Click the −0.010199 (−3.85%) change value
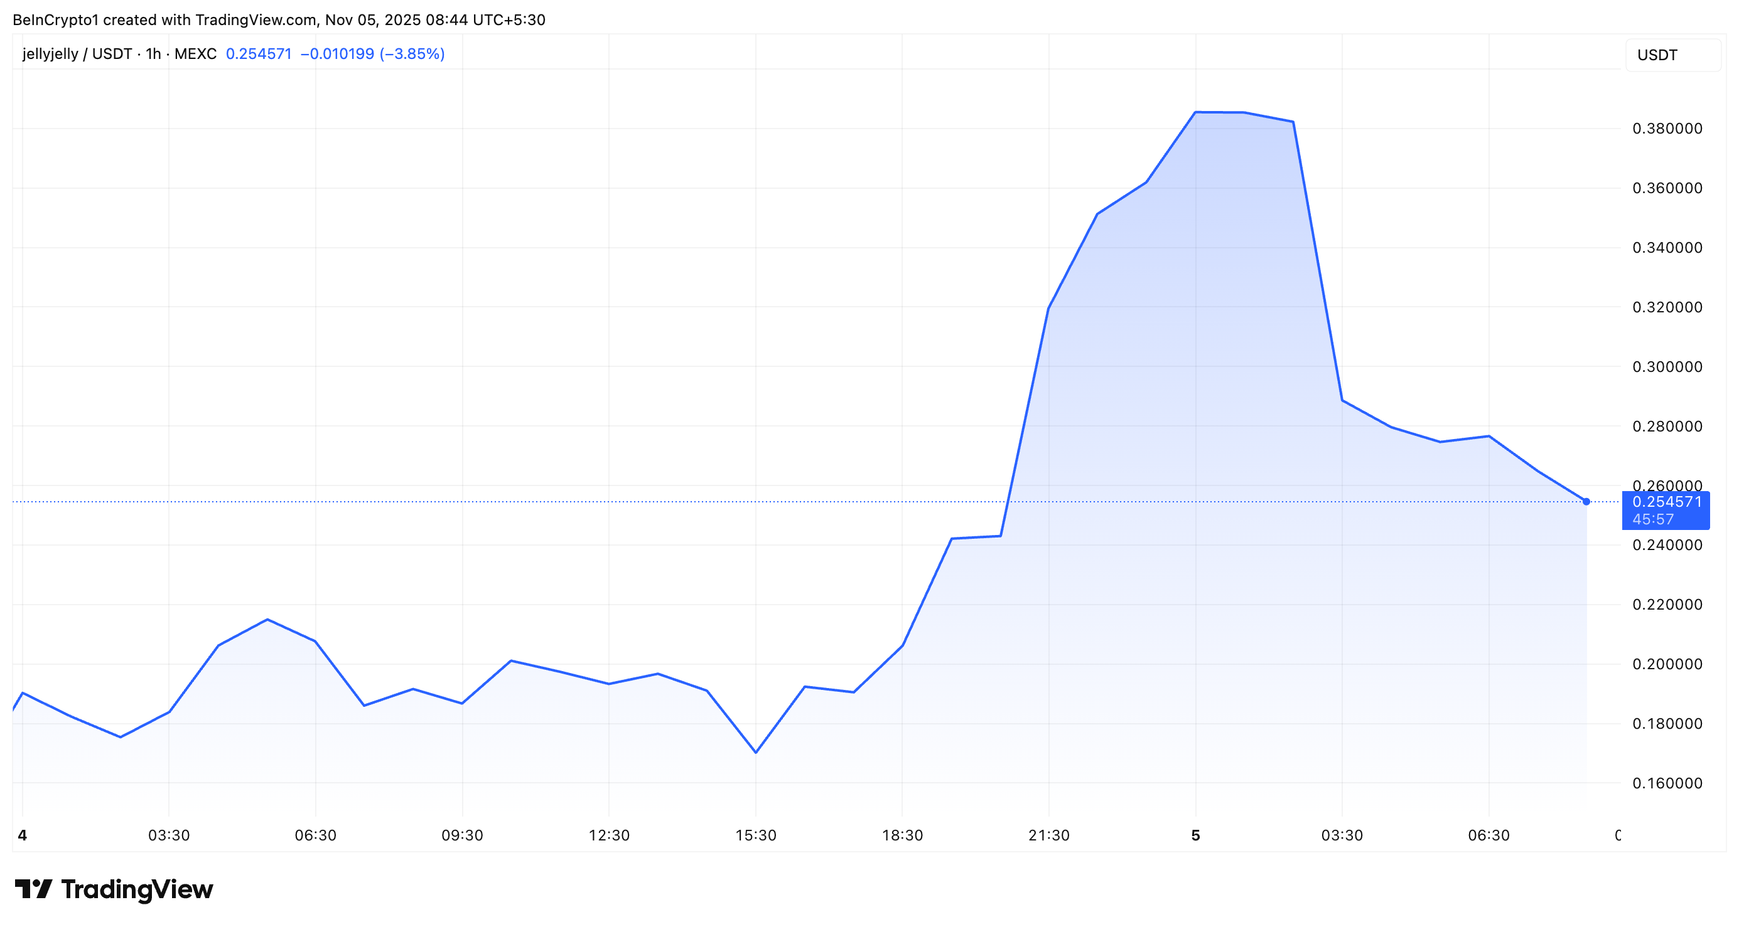The width and height of the screenshot is (1739, 927). [372, 54]
